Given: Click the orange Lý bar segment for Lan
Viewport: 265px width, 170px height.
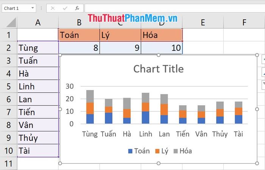Looking at the screenshot, I should coord(164,109).
